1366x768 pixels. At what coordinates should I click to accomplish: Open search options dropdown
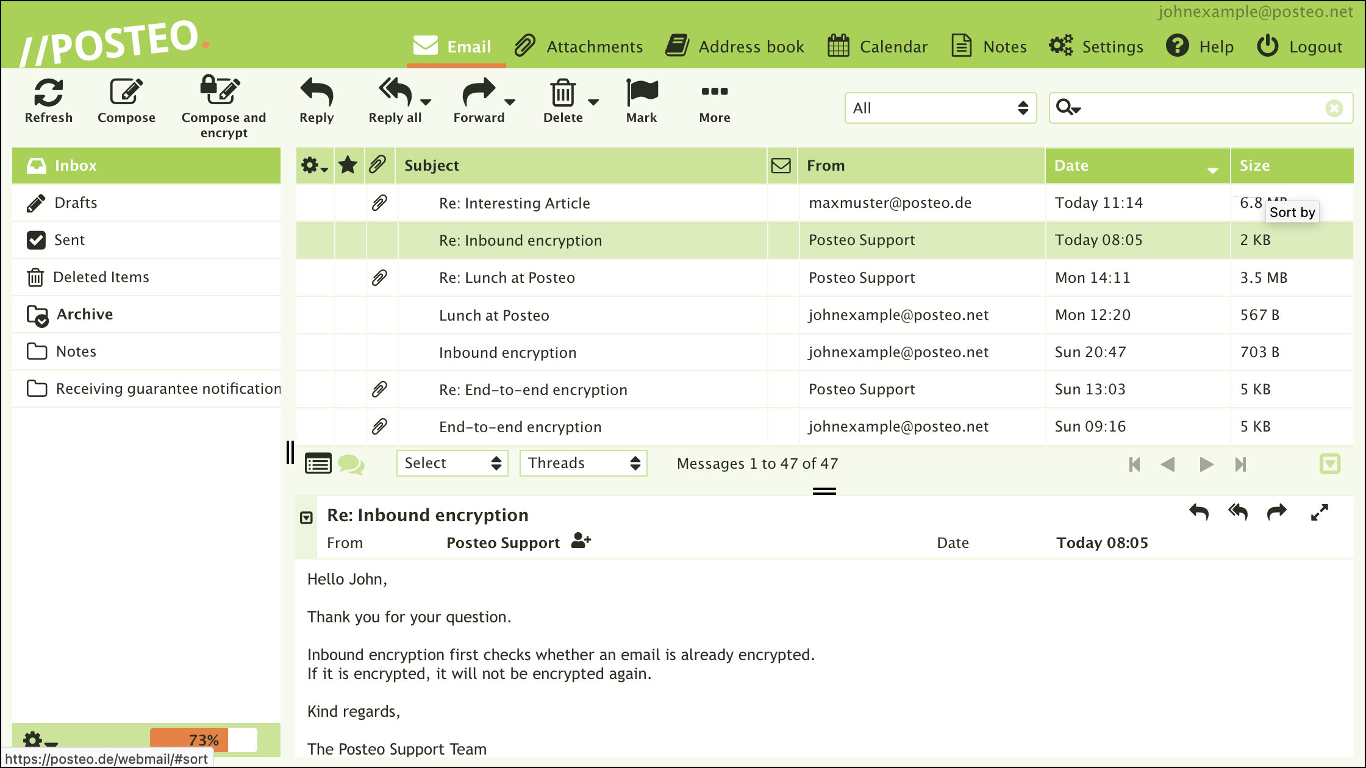click(1068, 108)
